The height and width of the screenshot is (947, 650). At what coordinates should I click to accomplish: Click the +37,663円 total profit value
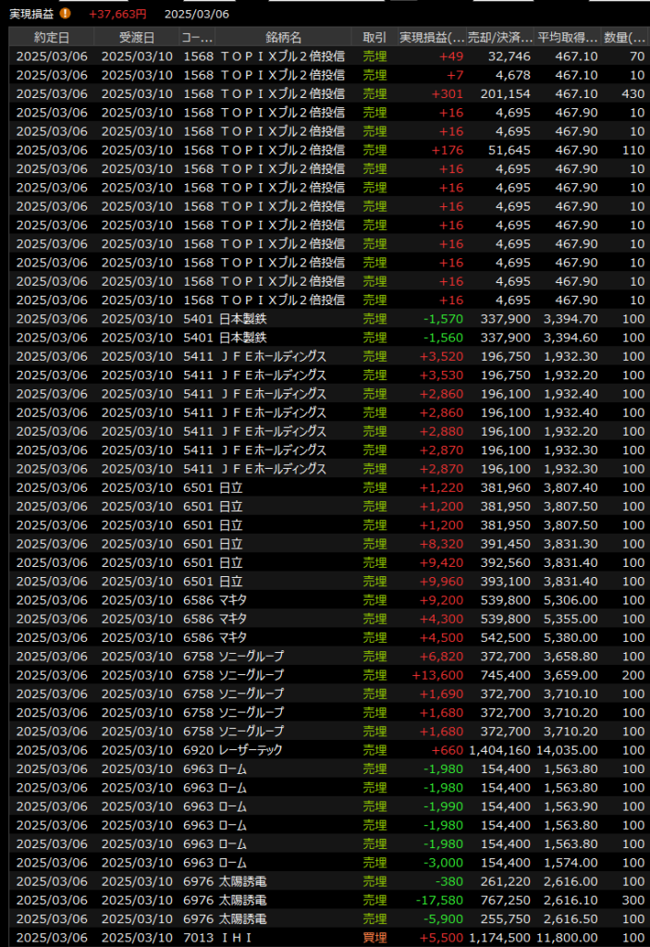(117, 14)
